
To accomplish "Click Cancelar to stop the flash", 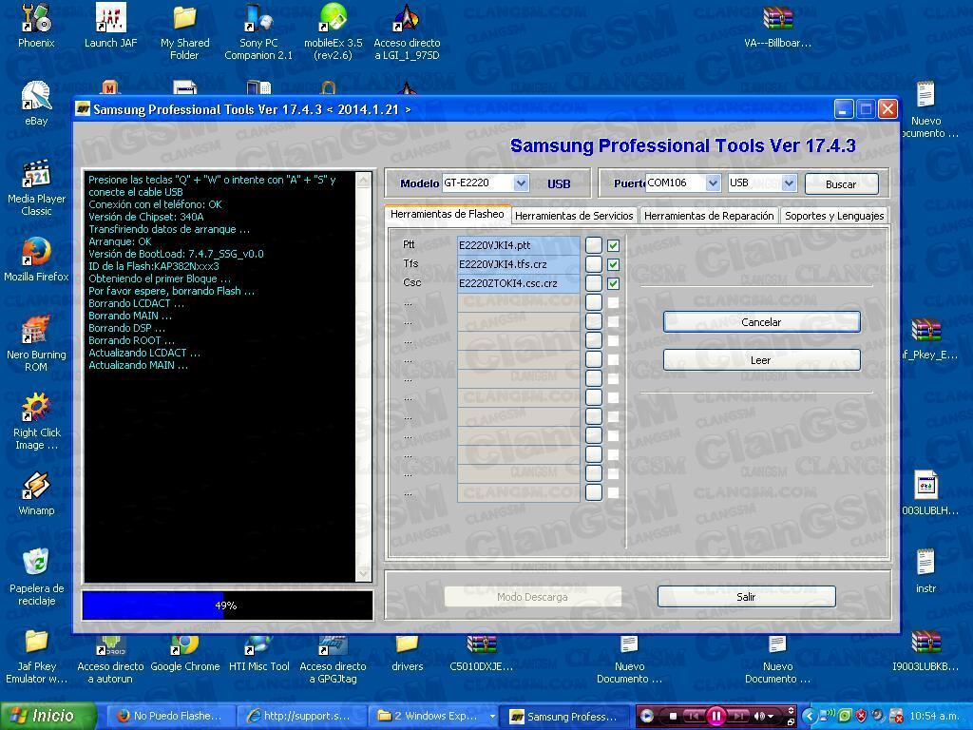I will click(760, 321).
